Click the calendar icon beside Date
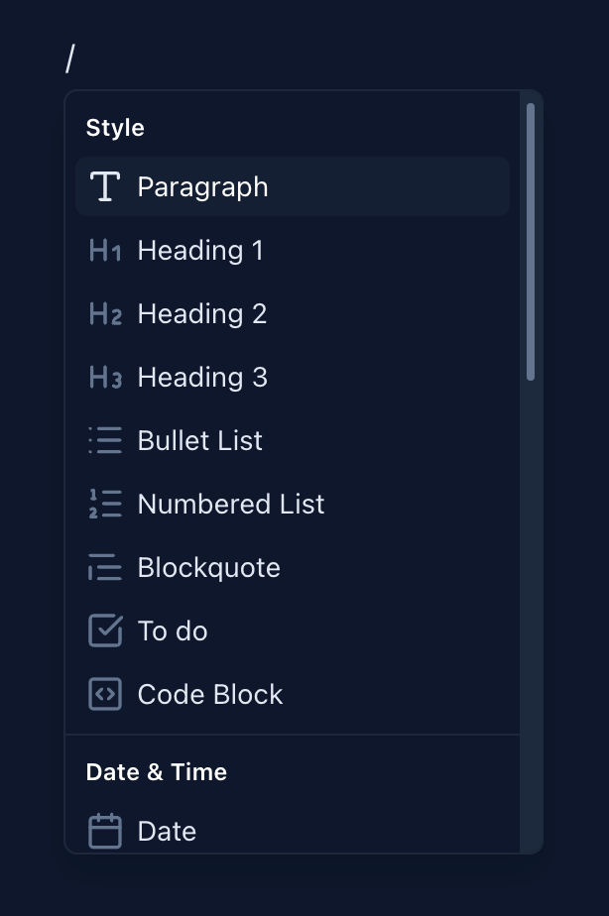 tap(105, 831)
